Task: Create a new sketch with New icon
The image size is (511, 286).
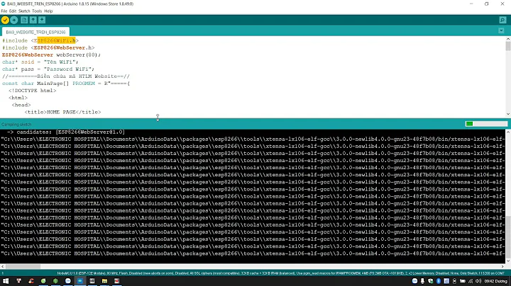Action: (x=24, y=20)
